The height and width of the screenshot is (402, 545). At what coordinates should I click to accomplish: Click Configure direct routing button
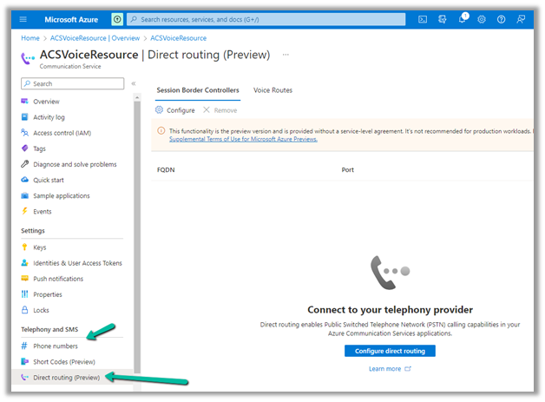pos(390,351)
